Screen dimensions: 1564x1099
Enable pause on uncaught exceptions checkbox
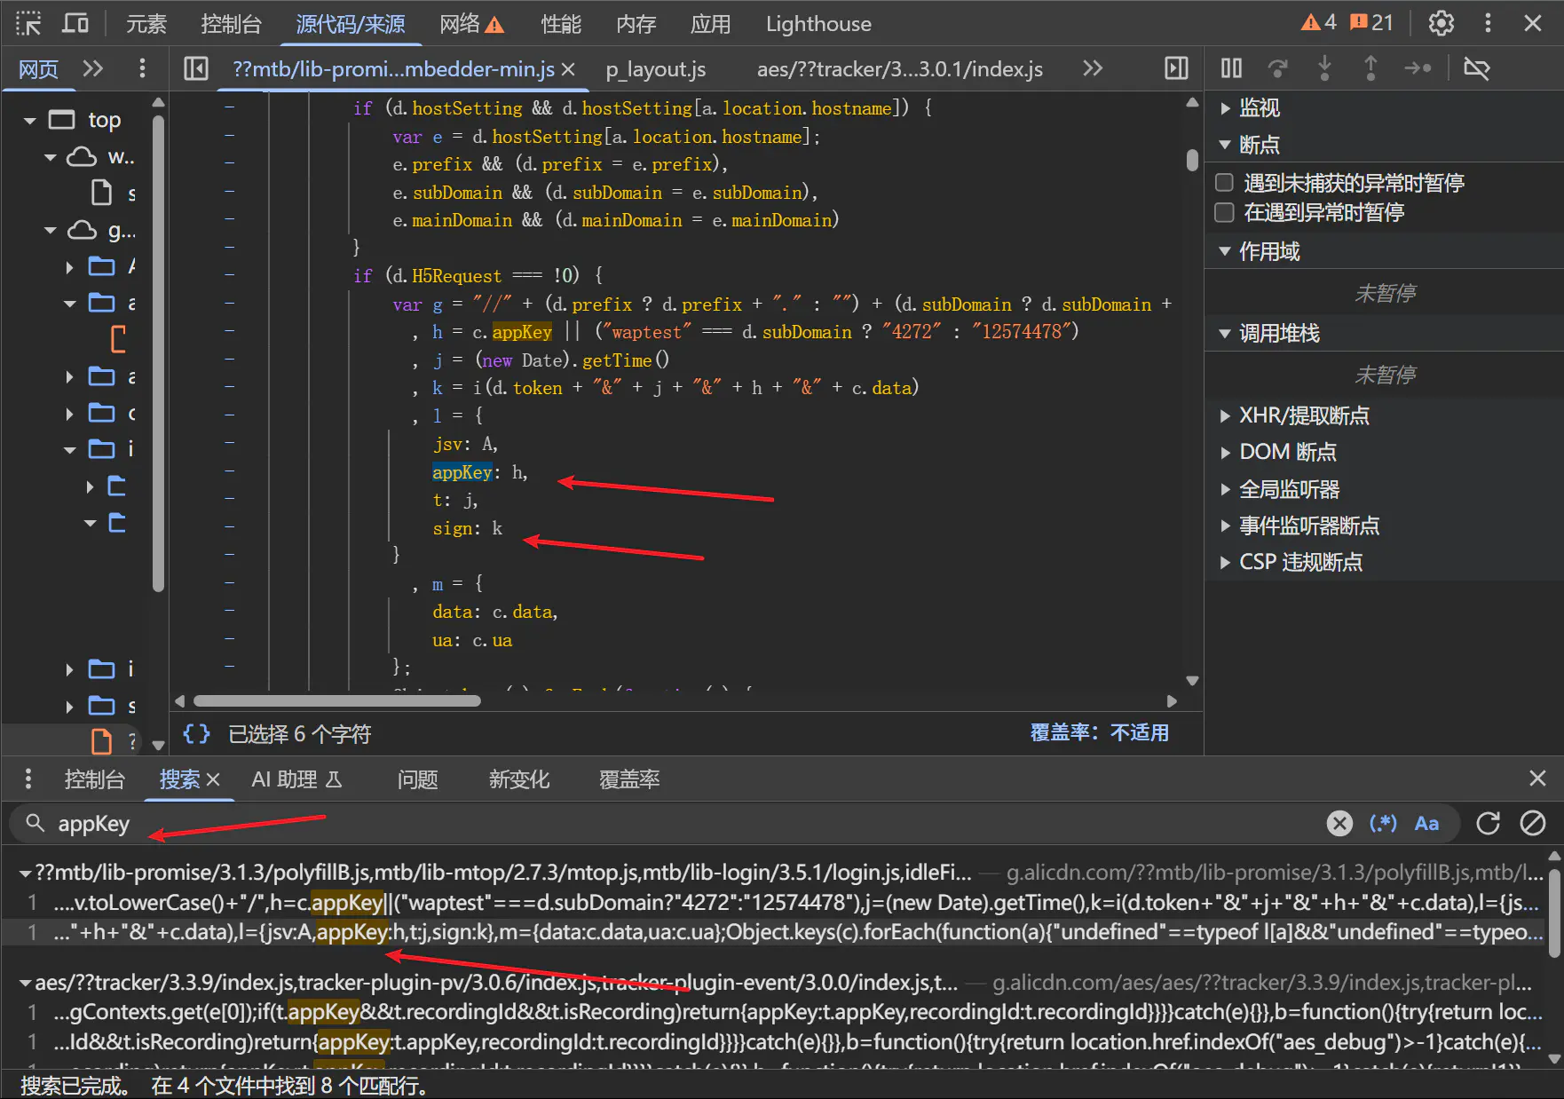(1225, 183)
